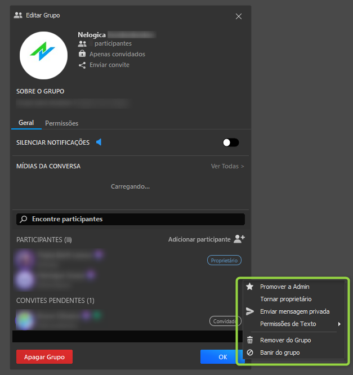Open the Enviar convite link
353x375 pixels.
[x=109, y=65]
